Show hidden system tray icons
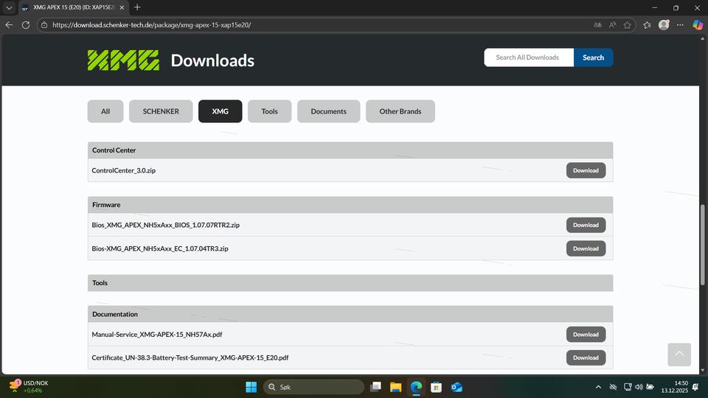Image resolution: width=708 pixels, height=398 pixels. (x=598, y=387)
